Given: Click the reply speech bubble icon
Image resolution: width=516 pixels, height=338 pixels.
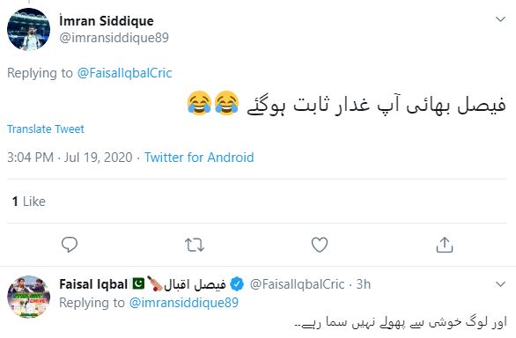Looking at the screenshot, I should click(x=70, y=245).
